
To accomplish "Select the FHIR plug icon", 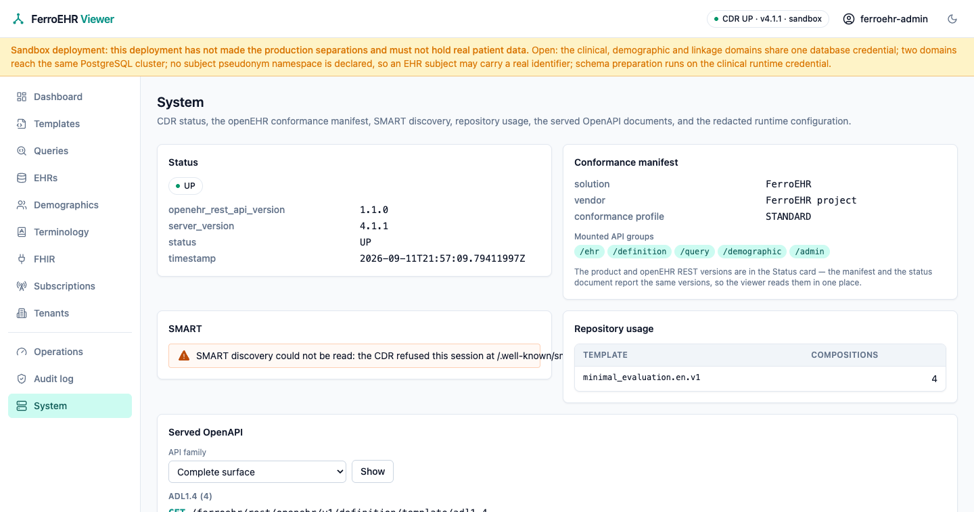I will (22, 259).
